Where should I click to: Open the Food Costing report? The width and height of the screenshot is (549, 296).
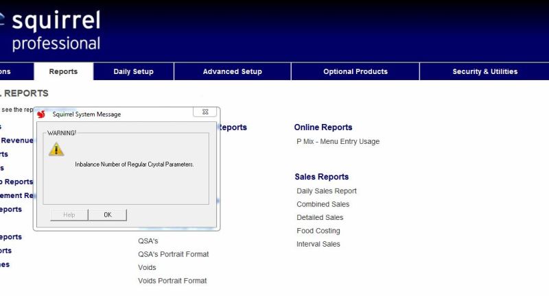pyautogui.click(x=318, y=231)
